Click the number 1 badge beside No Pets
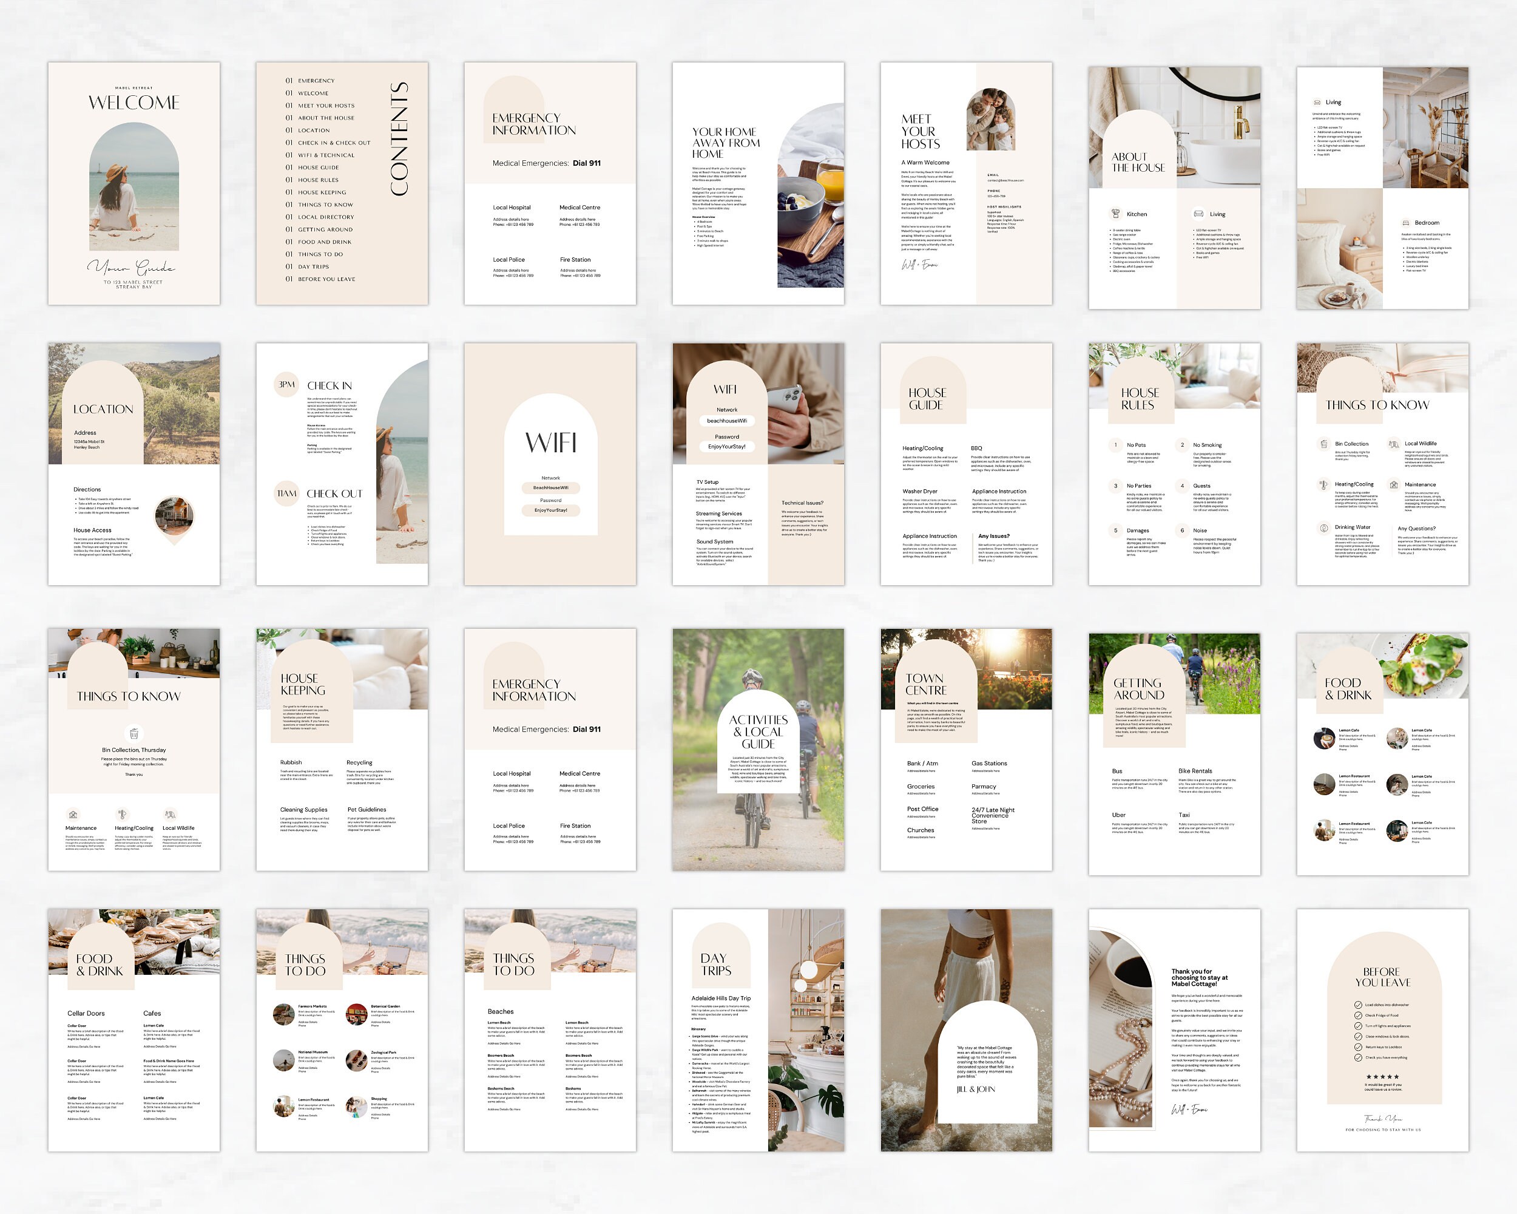The image size is (1517, 1214). (x=1116, y=446)
